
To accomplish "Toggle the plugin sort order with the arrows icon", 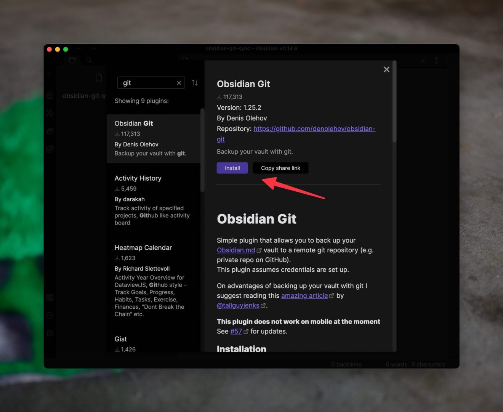I will 194,83.
